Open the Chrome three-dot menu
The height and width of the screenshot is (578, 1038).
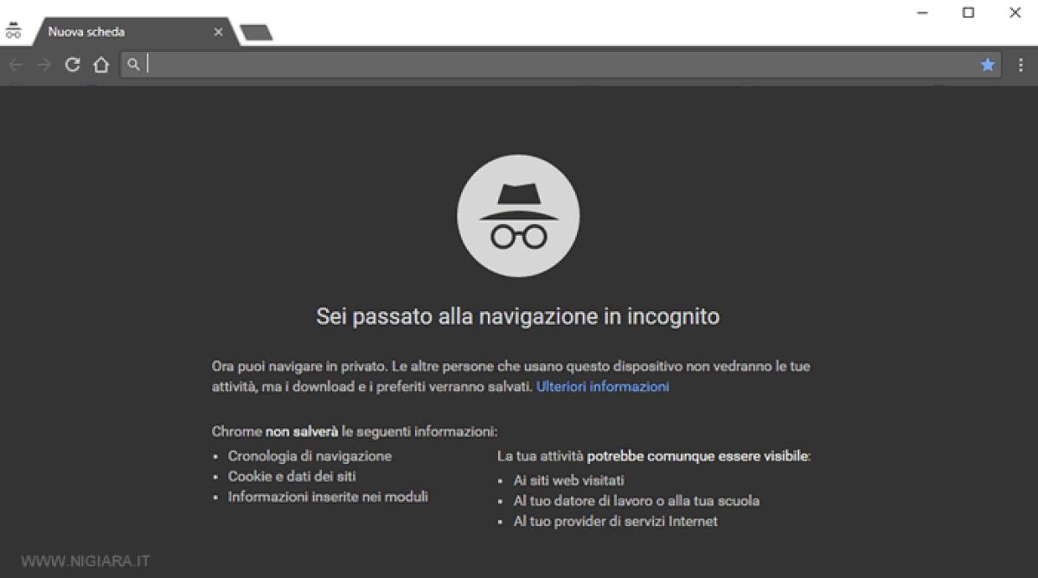tap(1022, 65)
